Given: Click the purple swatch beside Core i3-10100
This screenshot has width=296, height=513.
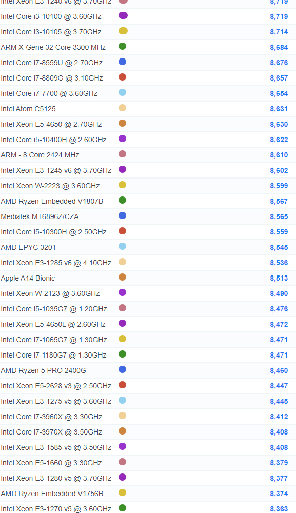Looking at the screenshot, I should [123, 15].
